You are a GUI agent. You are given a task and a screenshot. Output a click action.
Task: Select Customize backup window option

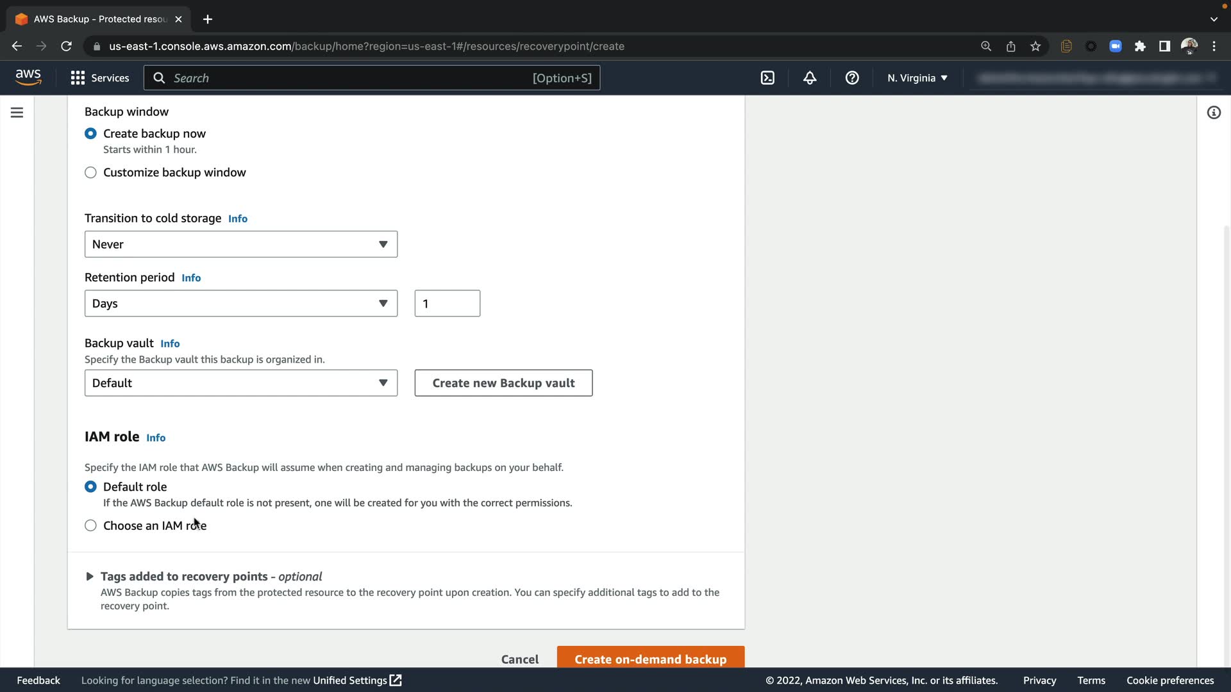point(90,173)
